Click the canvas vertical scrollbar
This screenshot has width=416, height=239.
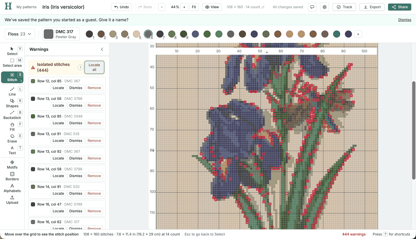click(414, 130)
